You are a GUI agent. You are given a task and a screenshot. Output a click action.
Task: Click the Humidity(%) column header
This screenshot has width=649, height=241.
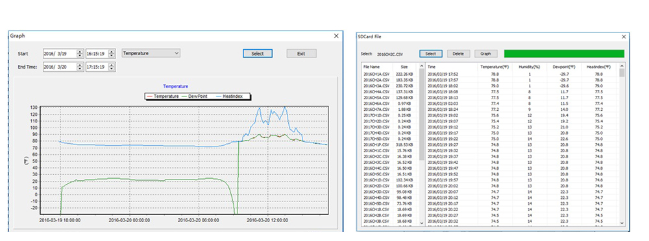(530, 67)
